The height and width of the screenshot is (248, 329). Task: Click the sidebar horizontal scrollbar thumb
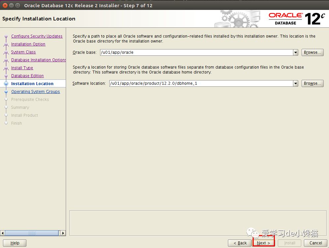[32, 233]
